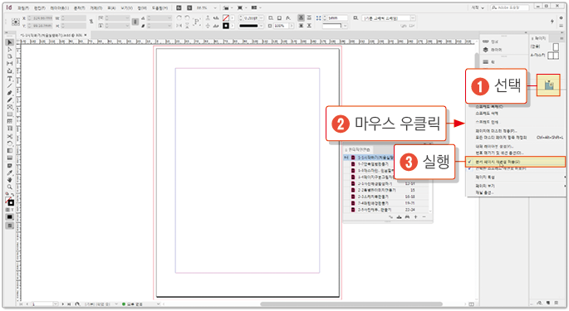Open the 레이아웃(L) Layout menu
Viewport: 569px width, 311px height.
[59, 7]
